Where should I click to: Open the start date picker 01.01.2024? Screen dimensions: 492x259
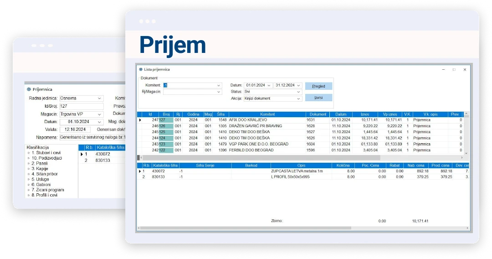(x=269, y=85)
